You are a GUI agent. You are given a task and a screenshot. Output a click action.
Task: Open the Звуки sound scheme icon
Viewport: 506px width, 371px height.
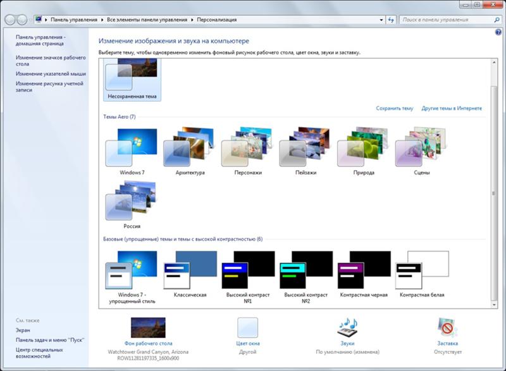point(347,327)
